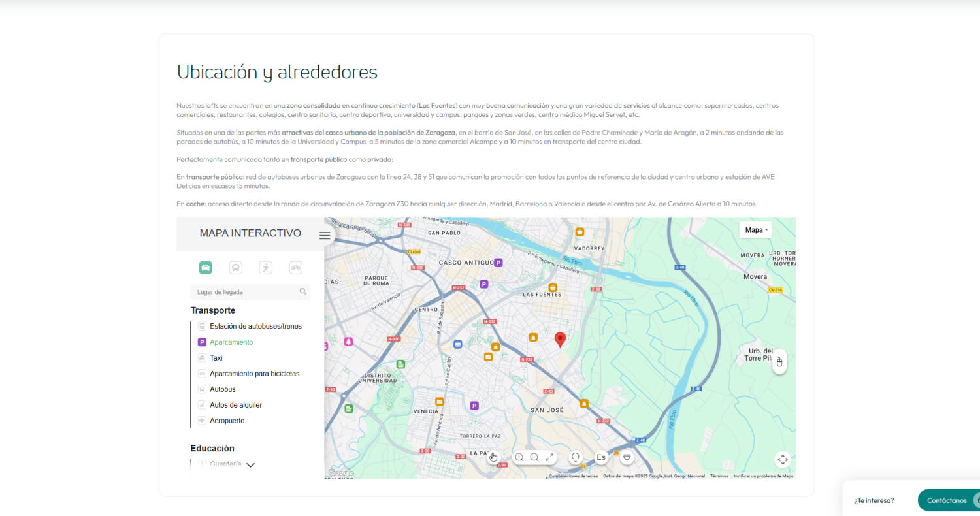Open the Es language selector
This screenshot has height=516, width=980.
(601, 457)
